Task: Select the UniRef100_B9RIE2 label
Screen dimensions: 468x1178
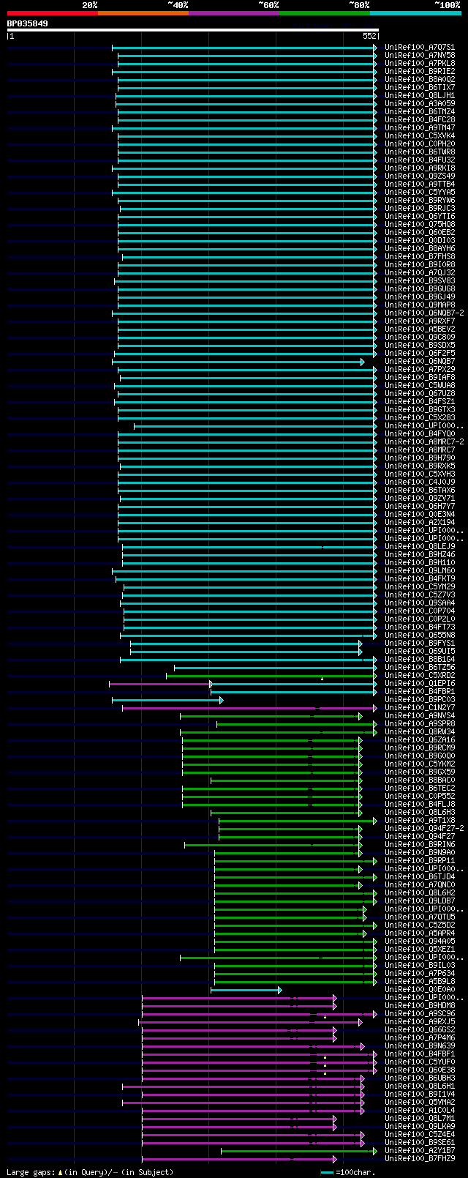Action: 420,72
